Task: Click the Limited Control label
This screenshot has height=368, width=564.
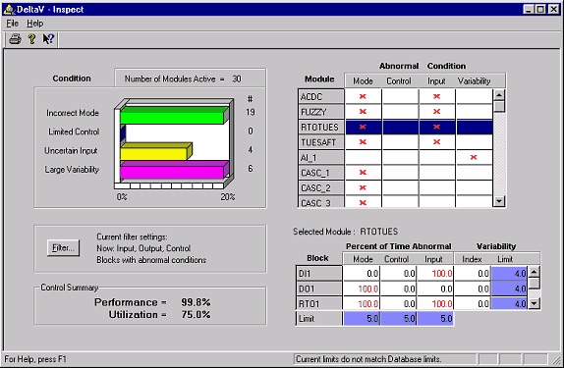Action: coord(74,131)
